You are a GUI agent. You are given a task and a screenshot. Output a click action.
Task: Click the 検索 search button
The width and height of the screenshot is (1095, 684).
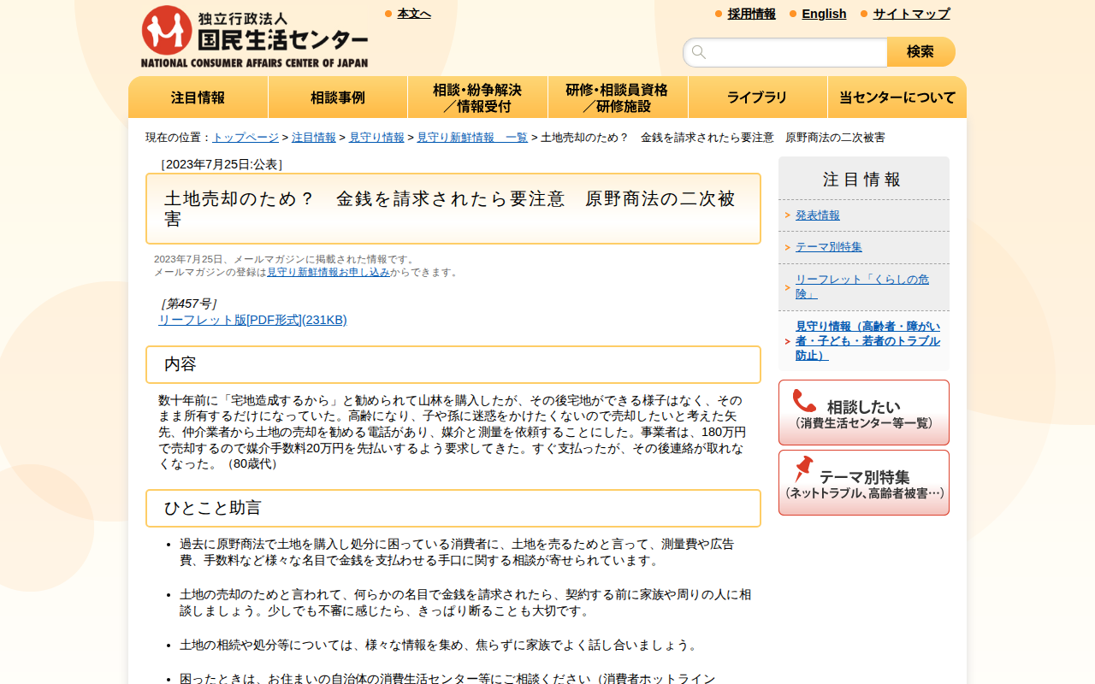920,52
